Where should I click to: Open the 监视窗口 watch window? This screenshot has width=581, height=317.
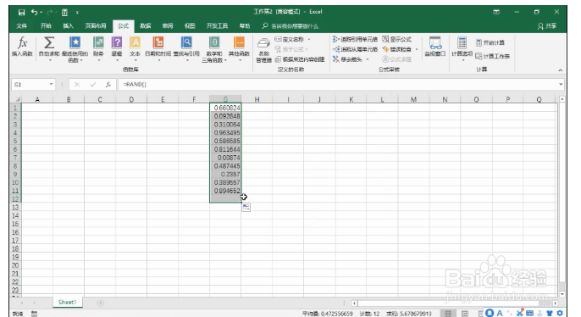(435, 47)
